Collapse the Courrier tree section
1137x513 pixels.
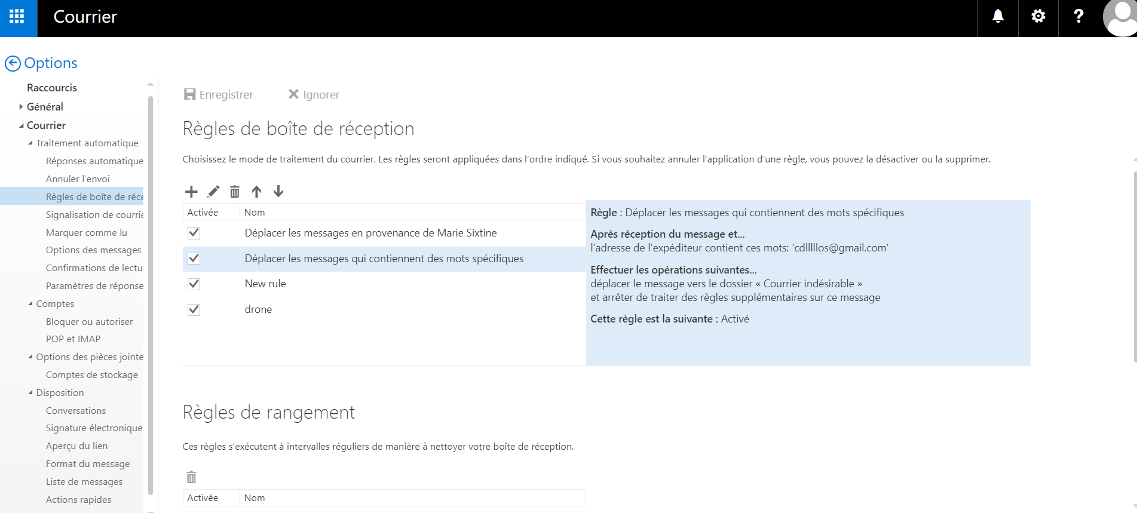click(x=22, y=125)
